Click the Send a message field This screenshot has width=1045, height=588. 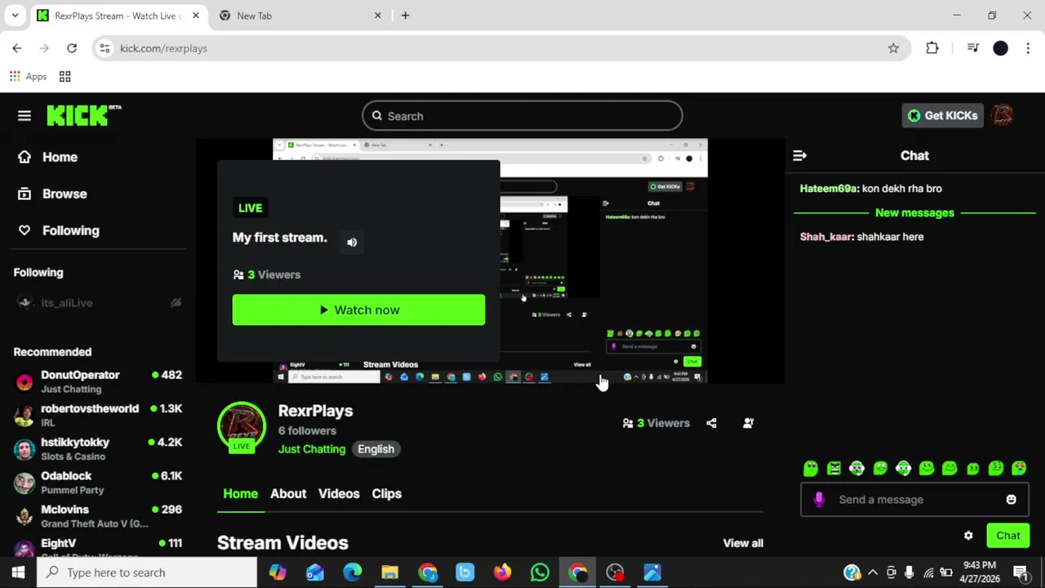(914, 500)
